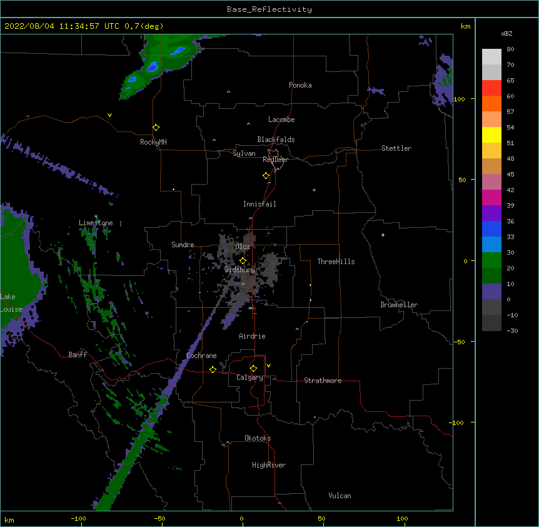Viewport: 539px width, 527px height.
Task: Click the Limestone label
Action: click(96, 223)
